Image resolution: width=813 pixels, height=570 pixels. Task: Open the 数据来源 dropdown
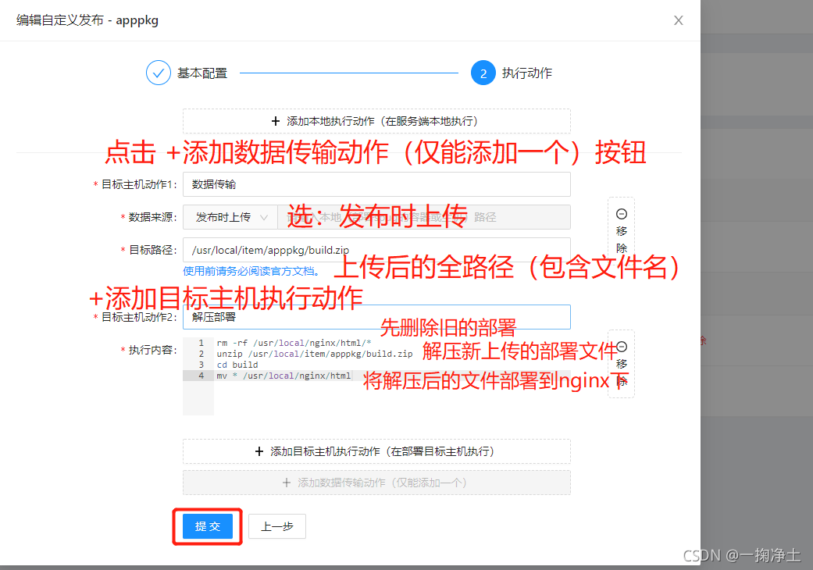[230, 217]
